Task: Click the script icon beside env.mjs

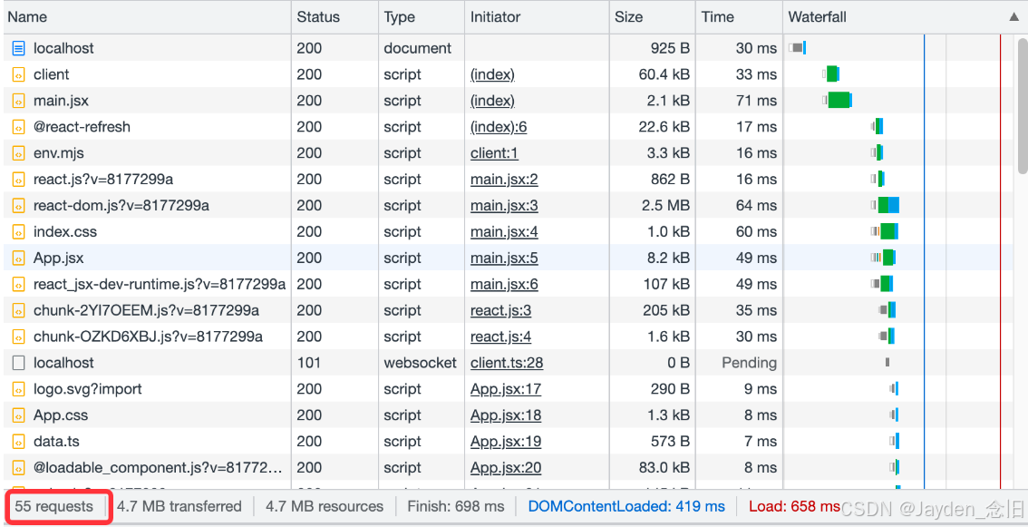Action: [19, 153]
